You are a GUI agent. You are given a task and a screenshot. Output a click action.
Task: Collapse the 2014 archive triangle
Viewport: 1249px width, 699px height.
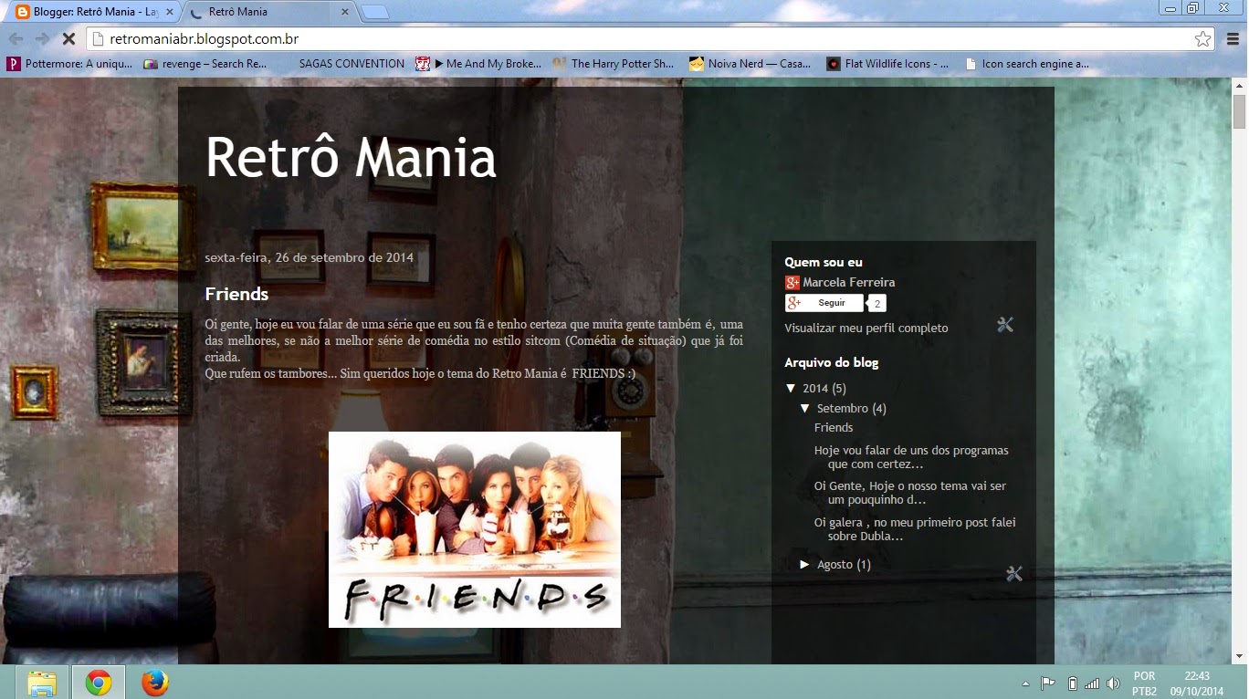click(x=790, y=388)
